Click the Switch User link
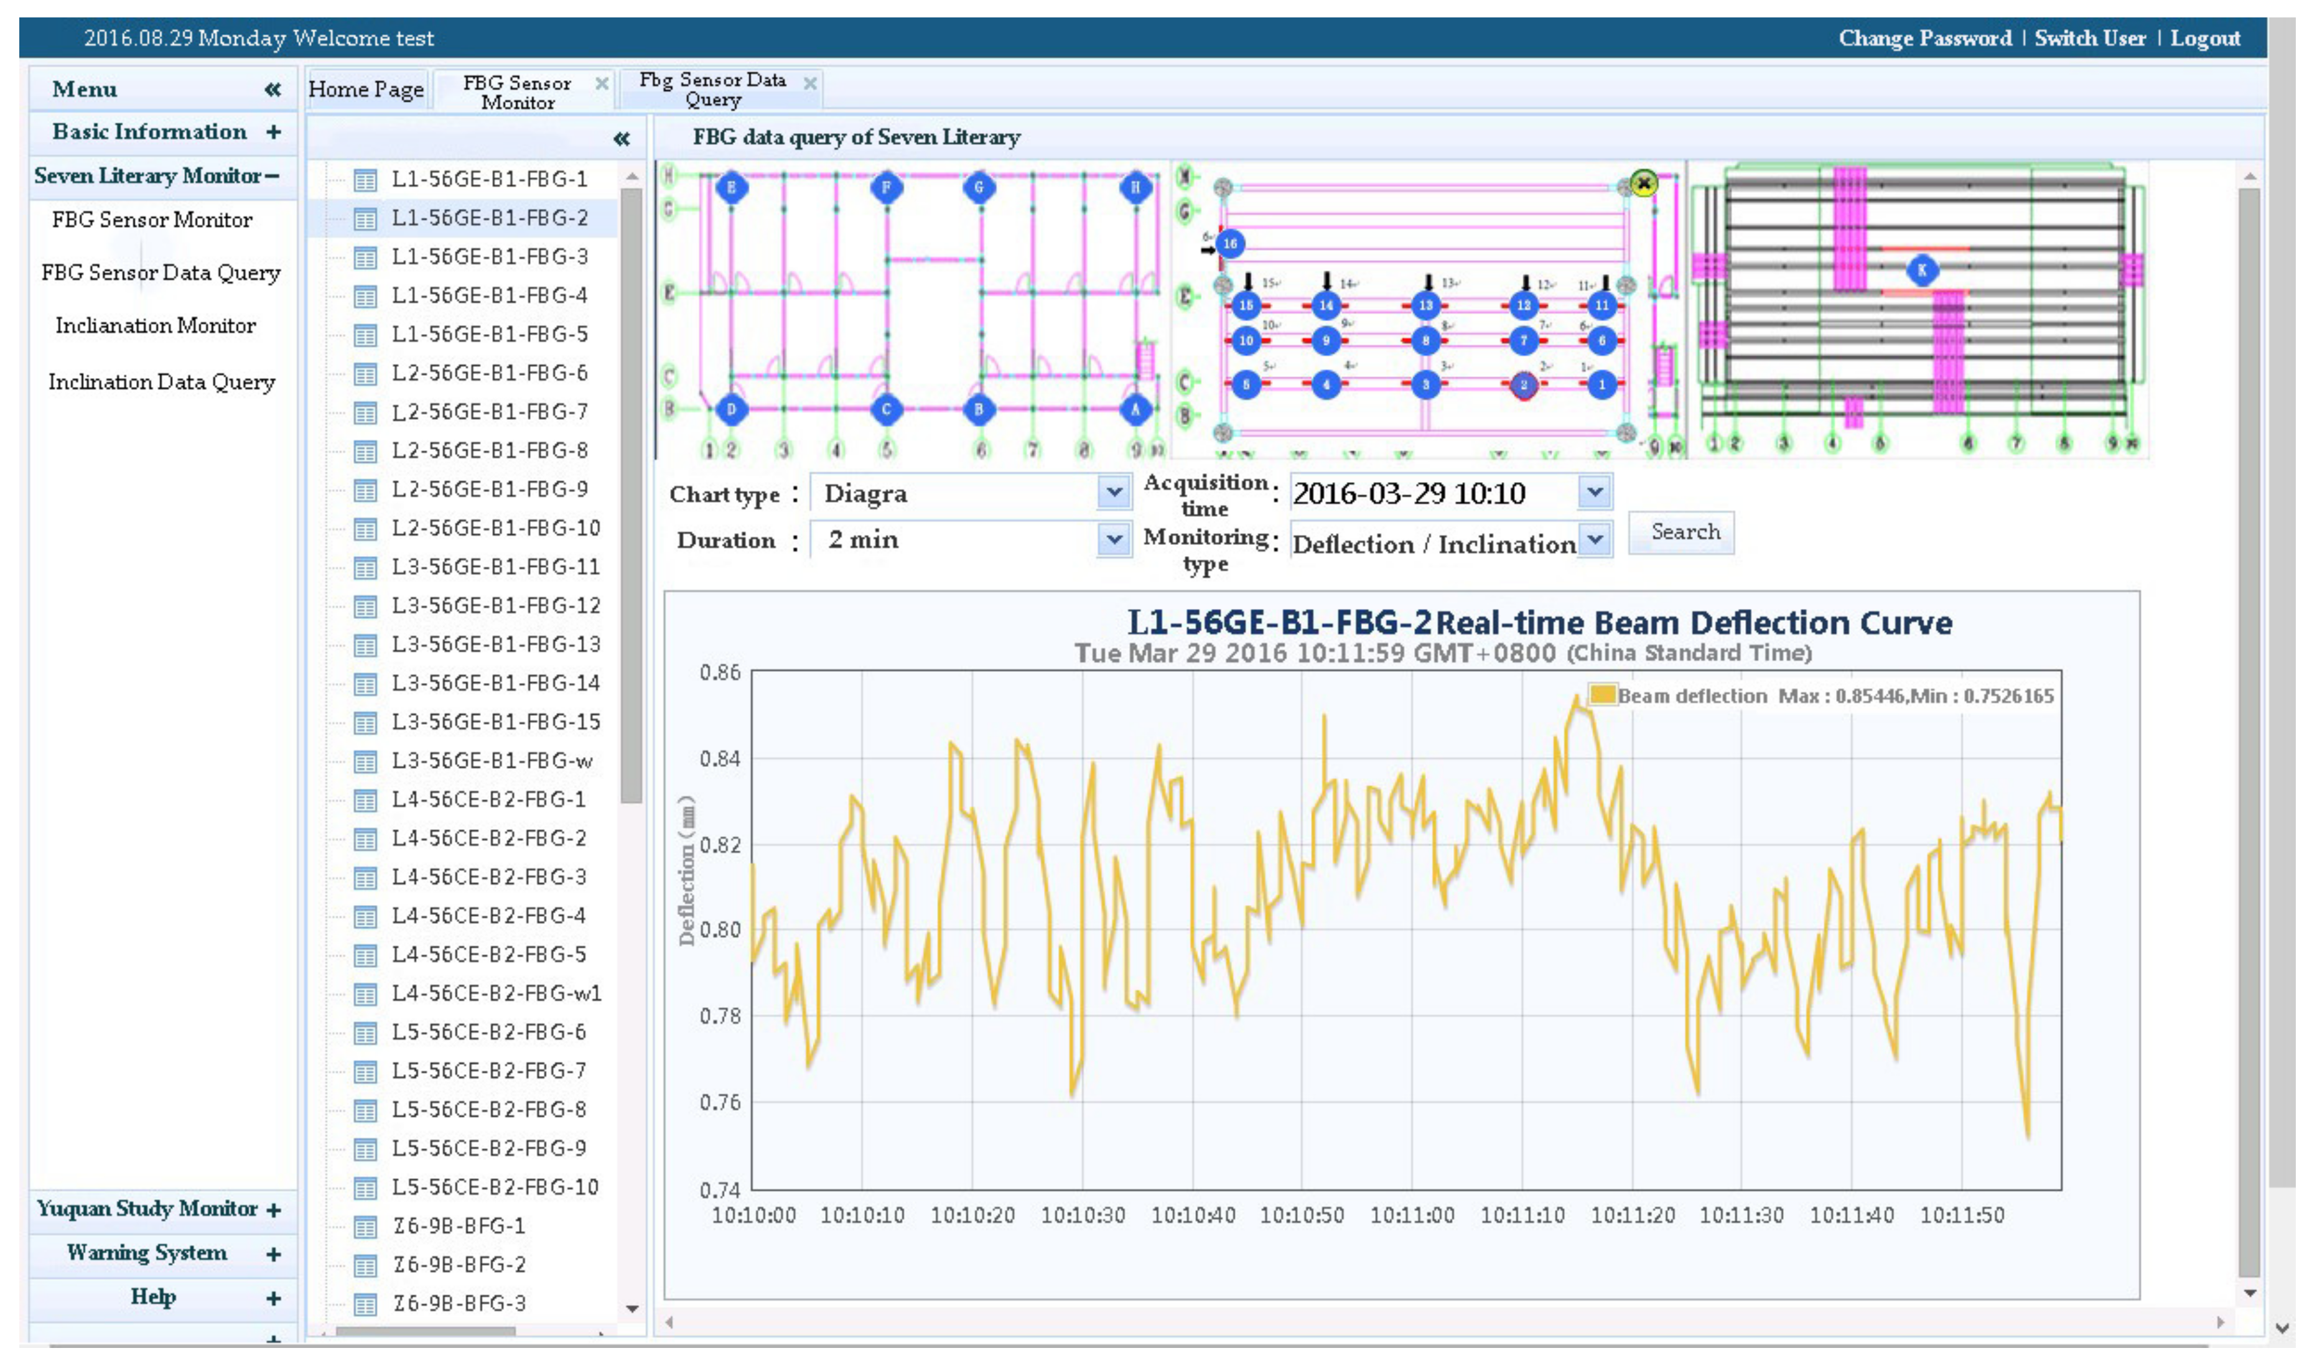This screenshot has height=1366, width=2312. (2090, 39)
